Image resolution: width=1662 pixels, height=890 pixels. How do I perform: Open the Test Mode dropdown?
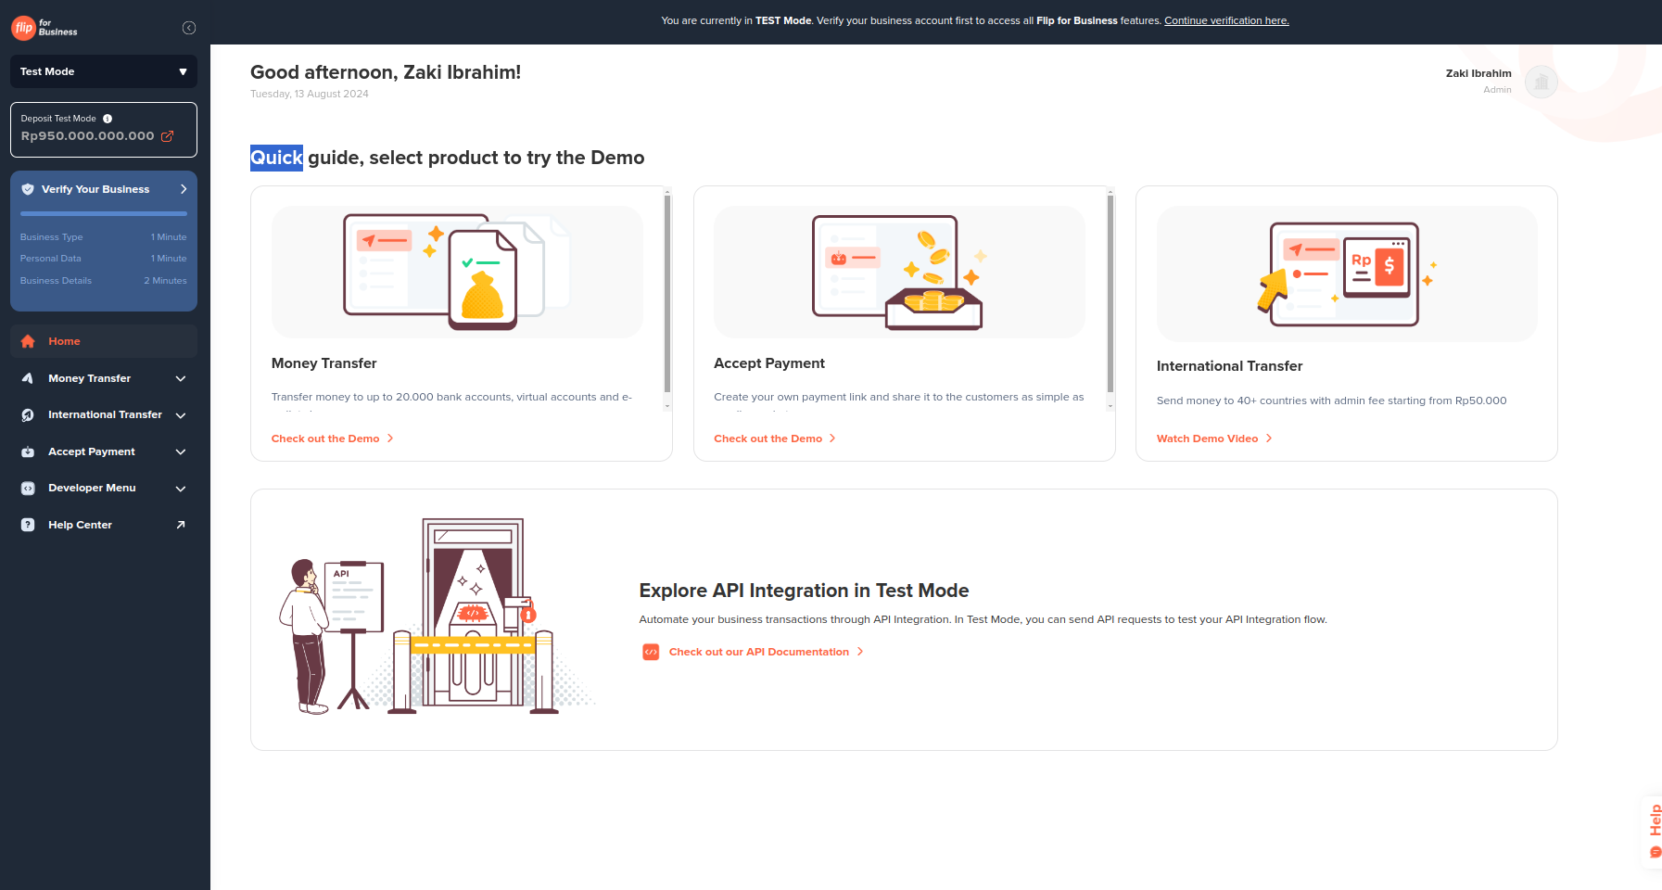(104, 71)
